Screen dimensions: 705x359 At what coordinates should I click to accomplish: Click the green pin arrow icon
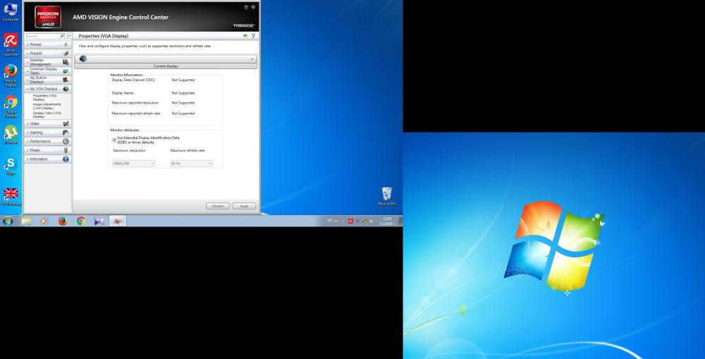pos(245,35)
